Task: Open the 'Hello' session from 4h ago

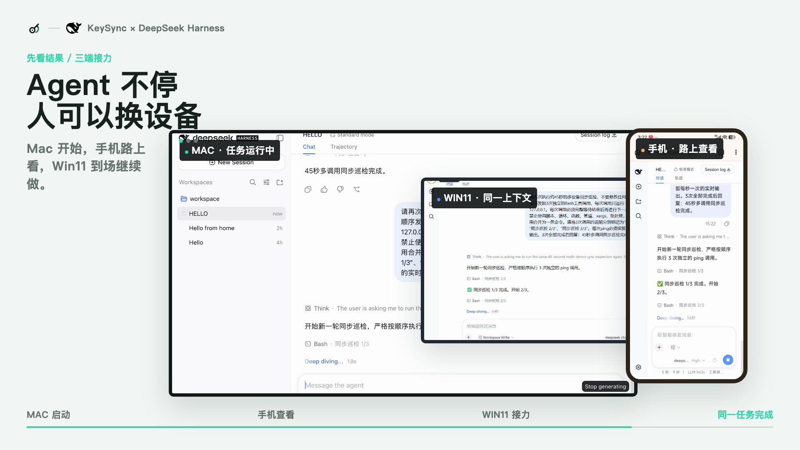Action: [231, 242]
